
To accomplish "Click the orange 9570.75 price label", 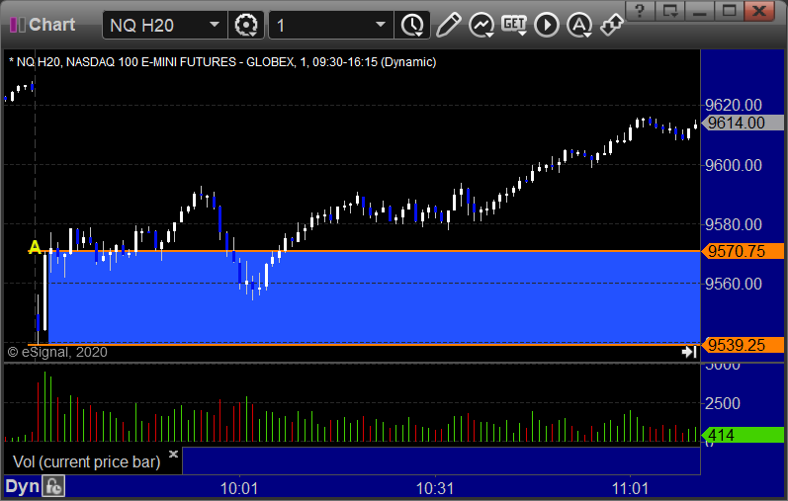I will point(743,251).
